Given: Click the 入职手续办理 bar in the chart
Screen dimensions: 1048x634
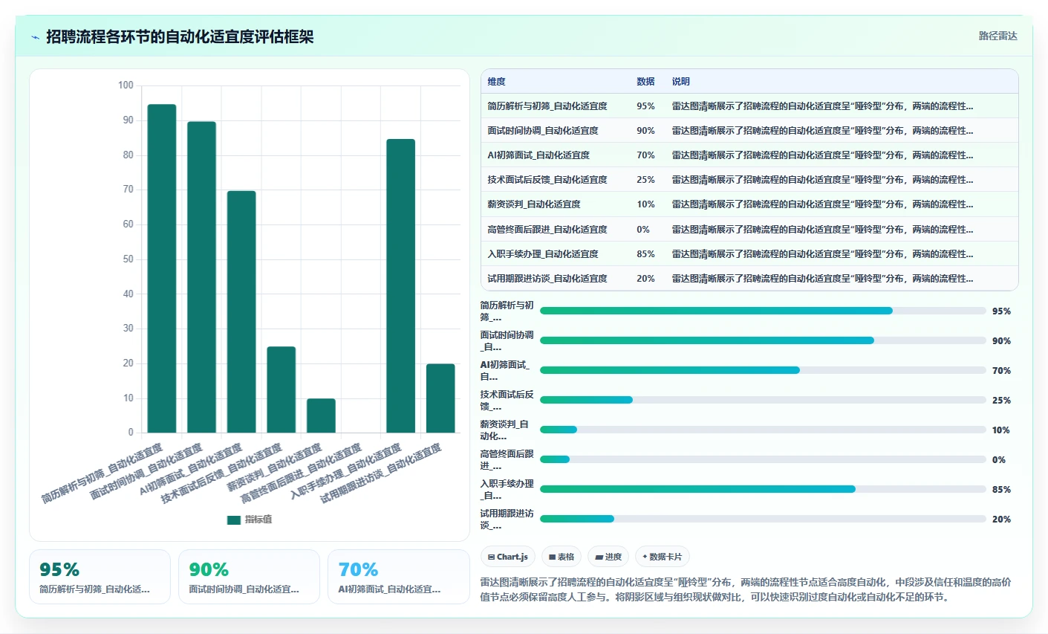Looking at the screenshot, I should tap(401, 286).
